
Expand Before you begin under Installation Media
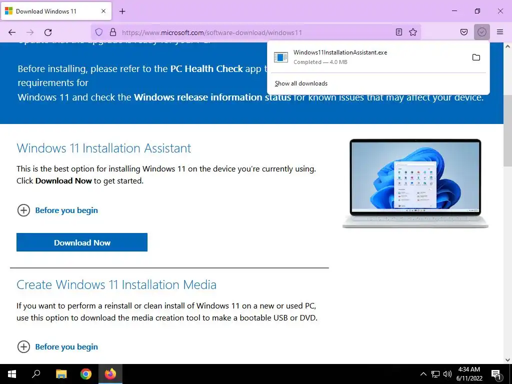tap(57, 347)
